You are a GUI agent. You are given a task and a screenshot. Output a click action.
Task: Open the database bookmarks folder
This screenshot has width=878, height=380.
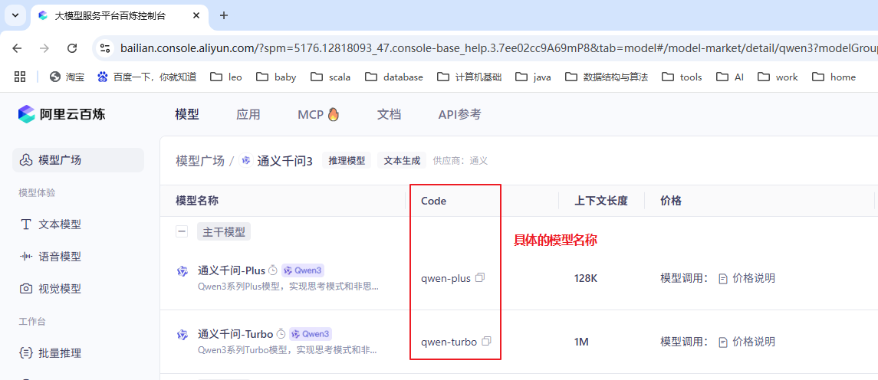(393, 77)
